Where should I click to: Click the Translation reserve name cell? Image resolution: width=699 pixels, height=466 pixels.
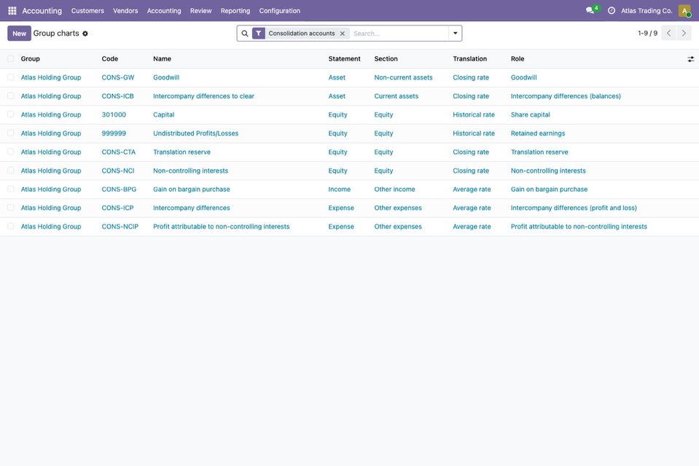click(182, 152)
